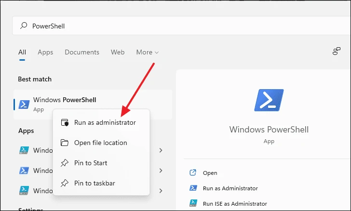Screen dimensions: 351x211
Task: Choose Pin to Start
Action: 101,163
